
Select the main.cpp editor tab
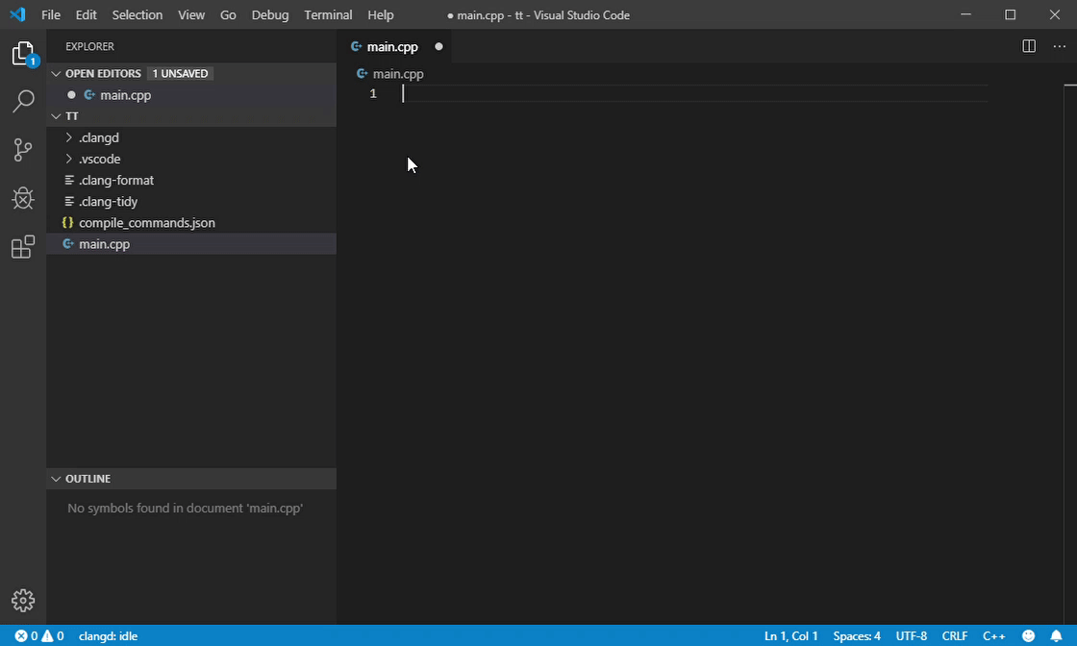392,47
